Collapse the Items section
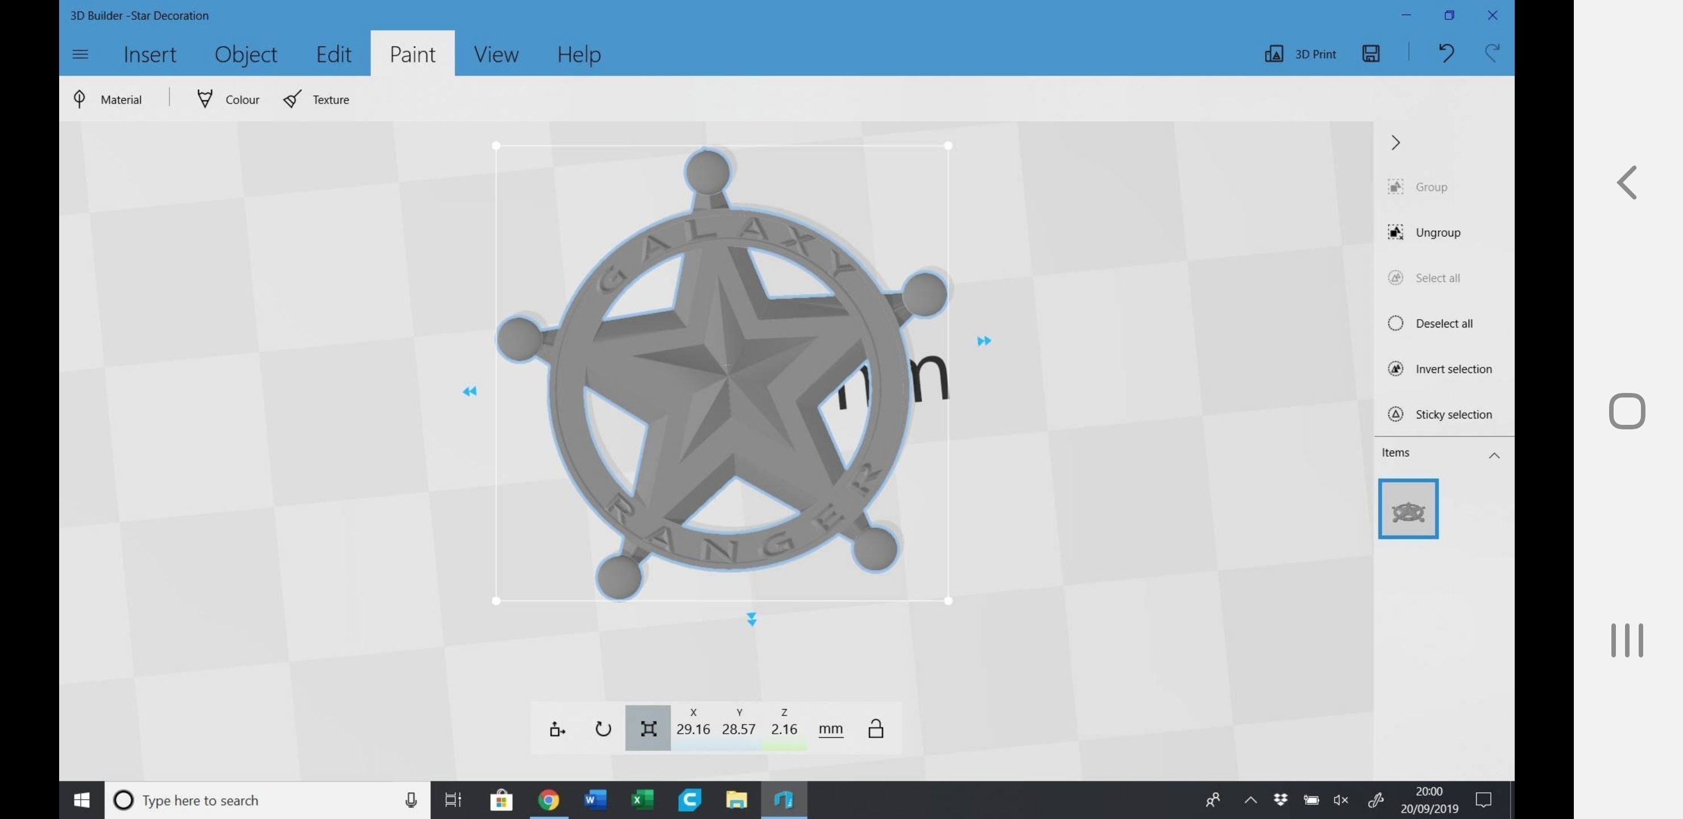 (1494, 455)
